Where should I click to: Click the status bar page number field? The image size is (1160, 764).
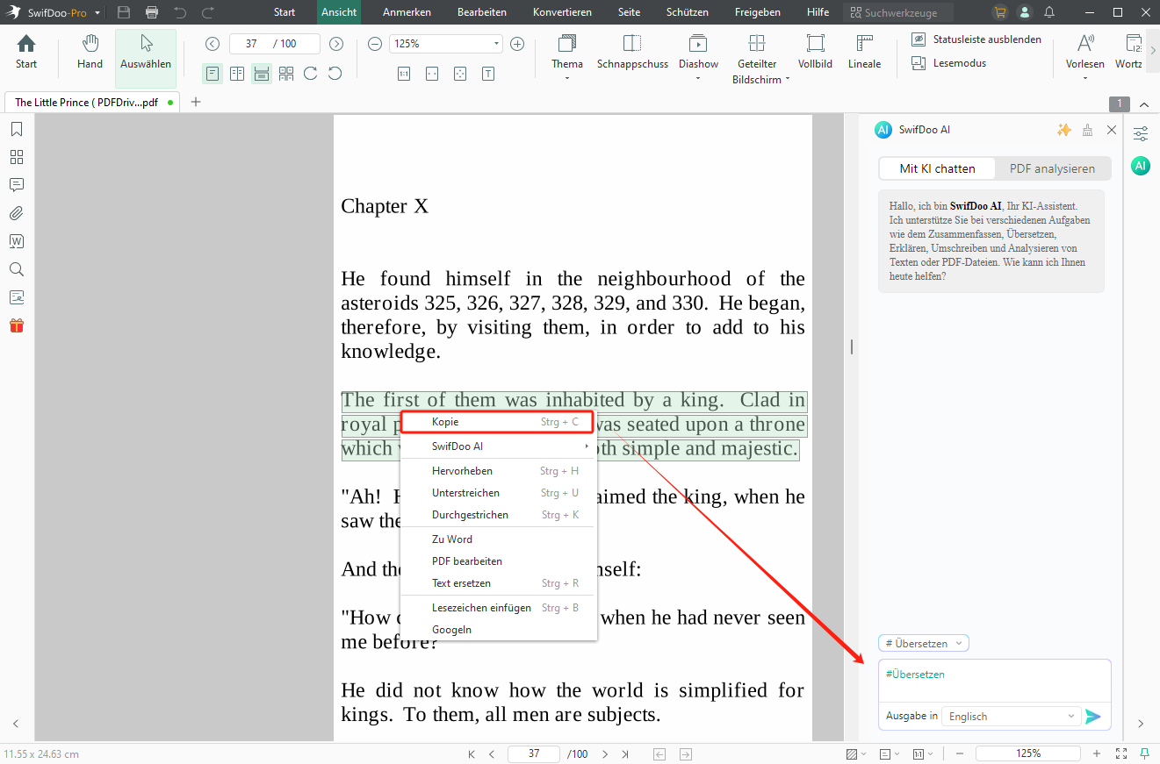534,754
